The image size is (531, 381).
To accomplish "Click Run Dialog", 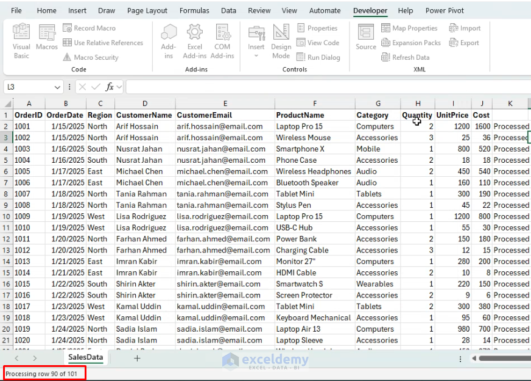I will click(318, 57).
